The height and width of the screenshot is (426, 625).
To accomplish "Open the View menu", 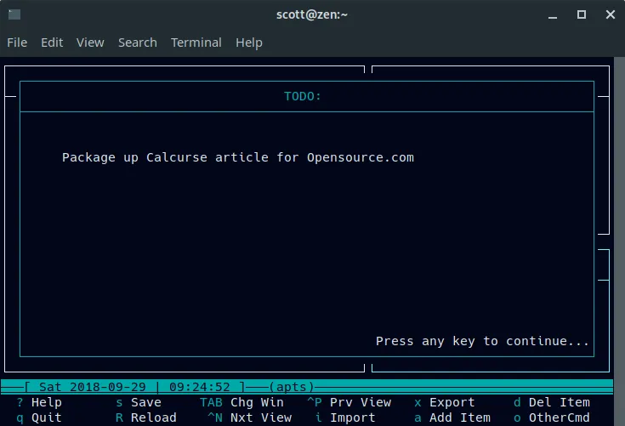I will 90,43.
